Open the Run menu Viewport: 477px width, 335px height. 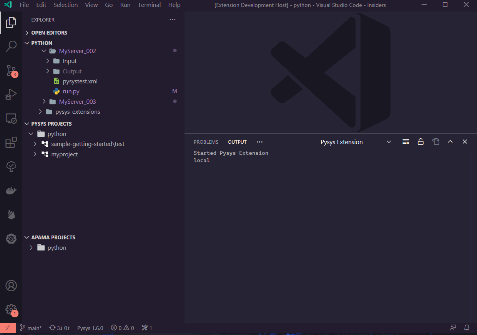point(125,5)
